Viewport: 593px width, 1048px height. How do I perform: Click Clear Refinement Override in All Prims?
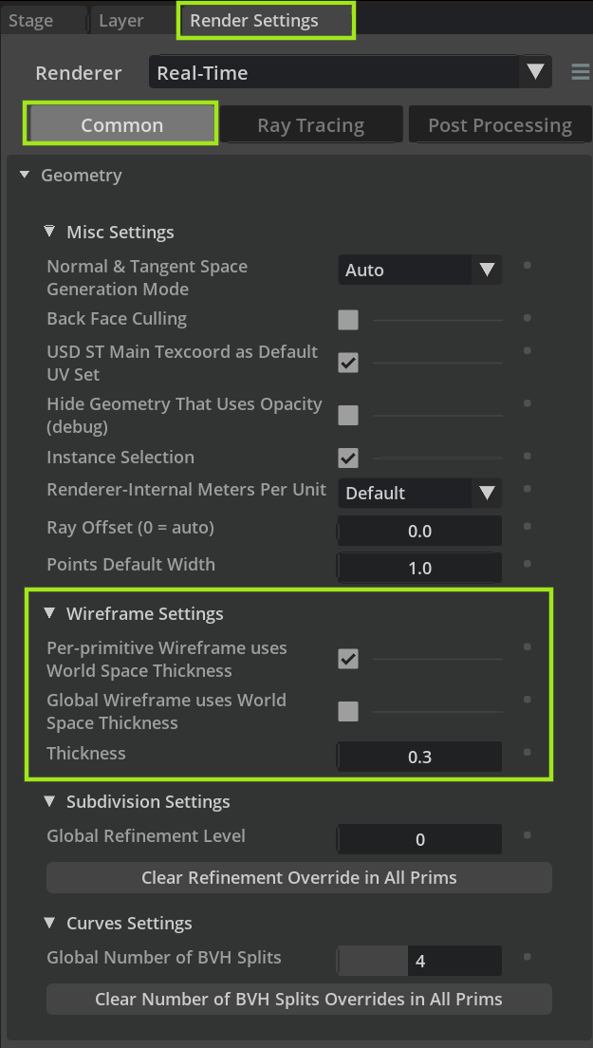click(x=299, y=877)
